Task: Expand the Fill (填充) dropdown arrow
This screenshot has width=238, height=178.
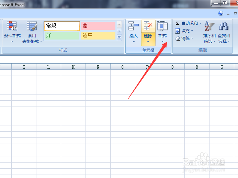Action: click(192, 31)
